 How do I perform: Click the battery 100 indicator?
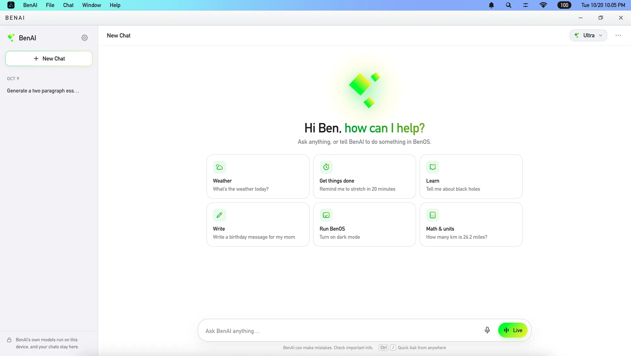(564, 5)
